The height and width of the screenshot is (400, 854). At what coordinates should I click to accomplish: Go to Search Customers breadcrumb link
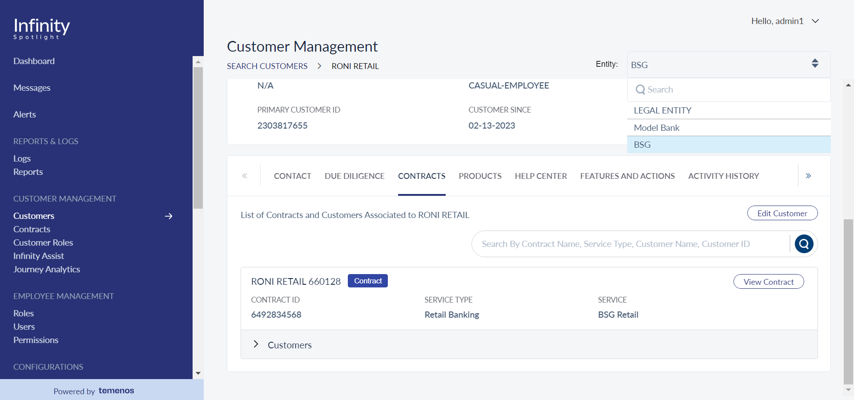(267, 66)
